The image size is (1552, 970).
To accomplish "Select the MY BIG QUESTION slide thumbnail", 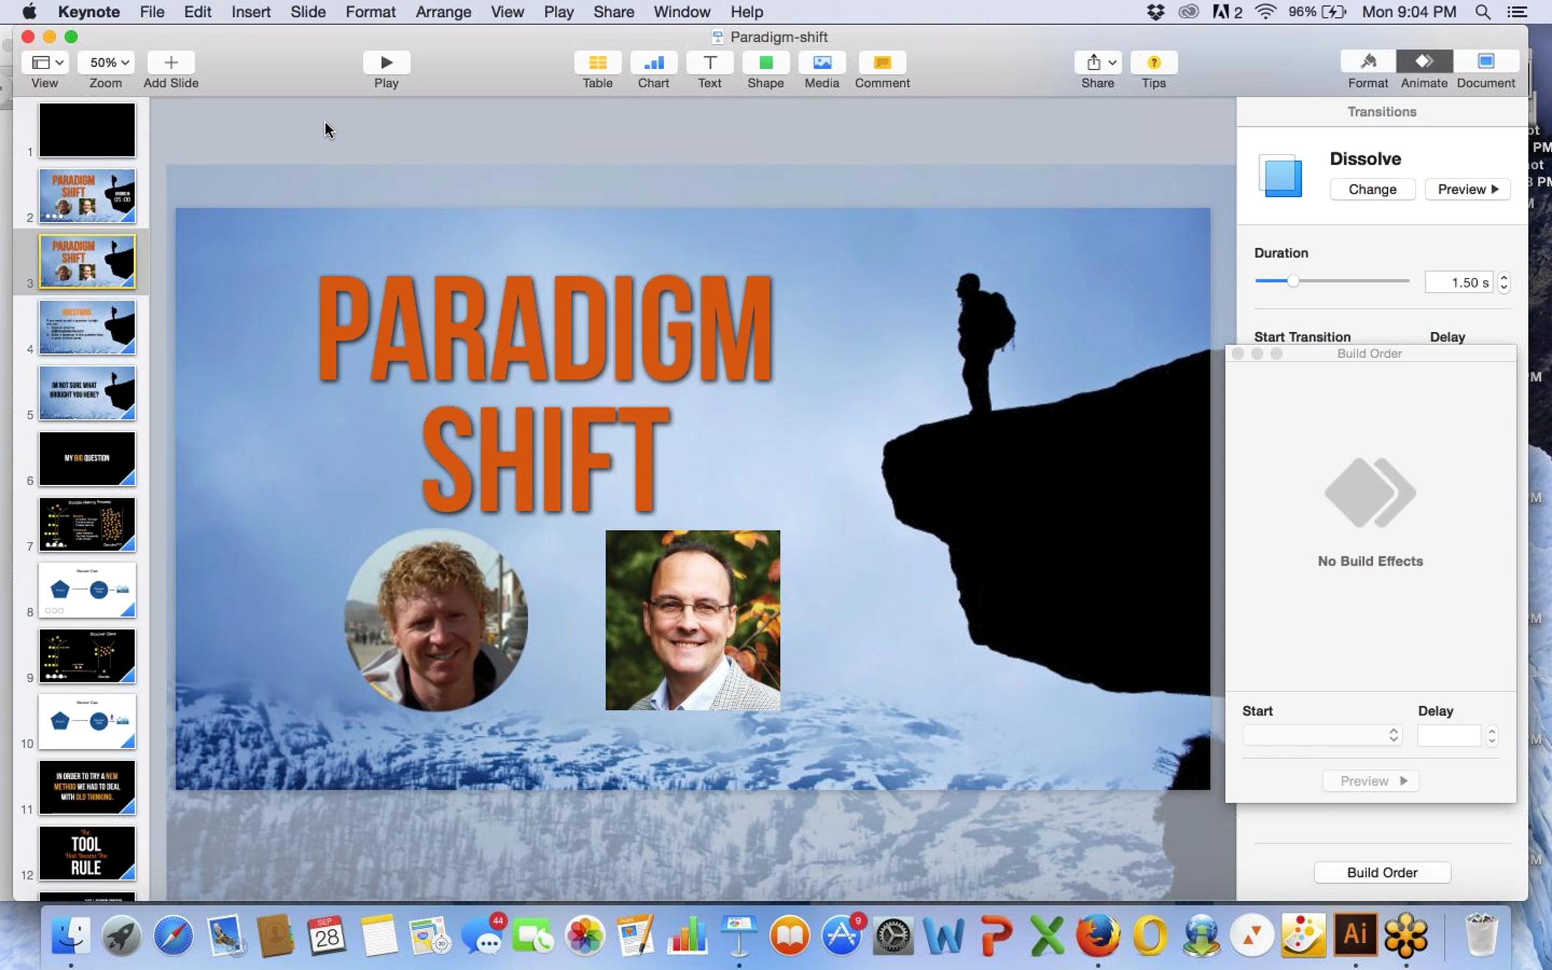I will coord(87,458).
